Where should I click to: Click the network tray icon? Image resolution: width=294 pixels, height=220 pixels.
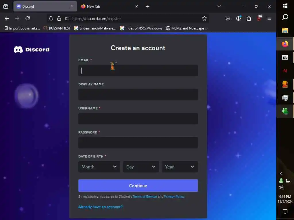click(288, 180)
